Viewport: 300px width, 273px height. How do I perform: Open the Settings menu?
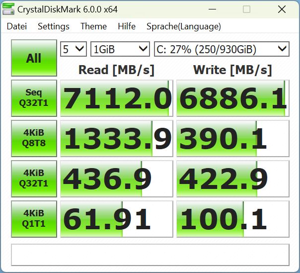tap(54, 26)
